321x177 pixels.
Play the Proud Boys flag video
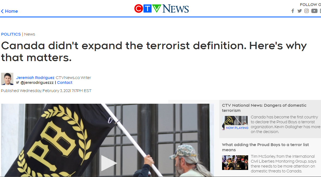109,163
